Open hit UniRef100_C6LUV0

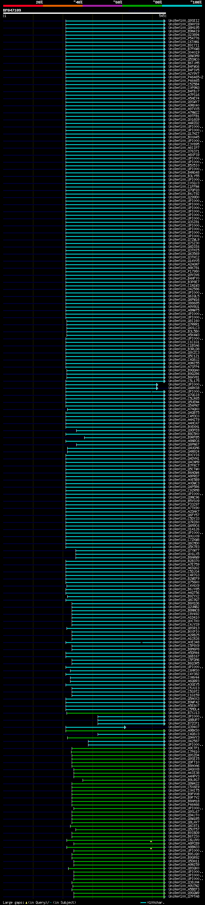[184, 840]
